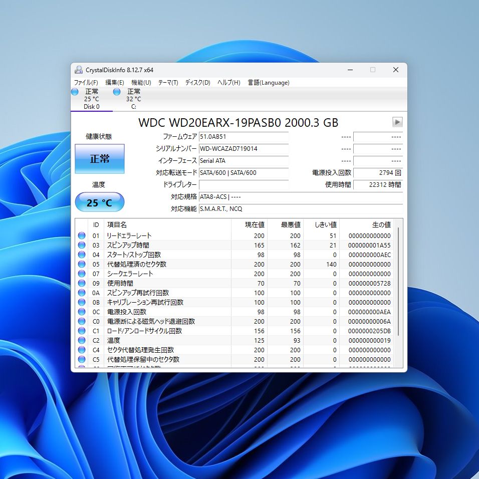Screen dimensions: 479x479
Task: Click the 最悪値 column header
Action: click(x=285, y=225)
